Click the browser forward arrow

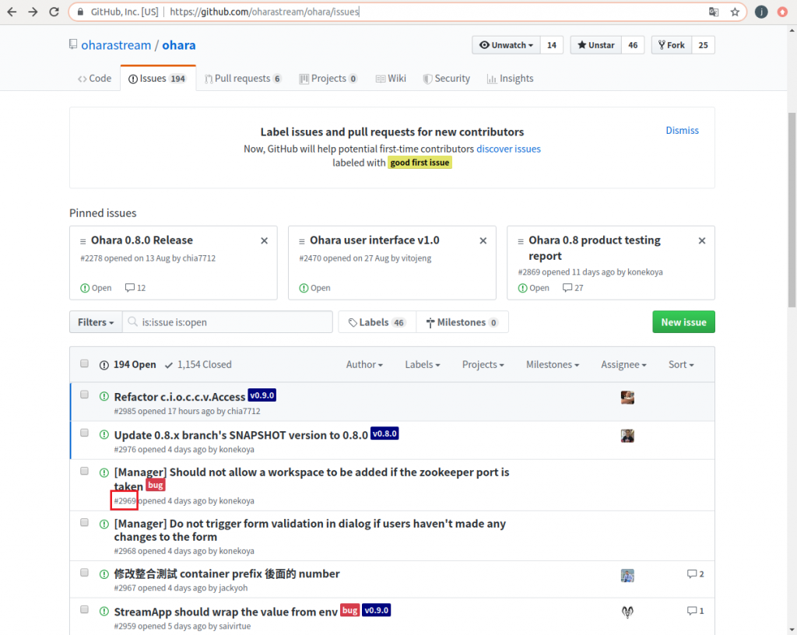click(33, 12)
